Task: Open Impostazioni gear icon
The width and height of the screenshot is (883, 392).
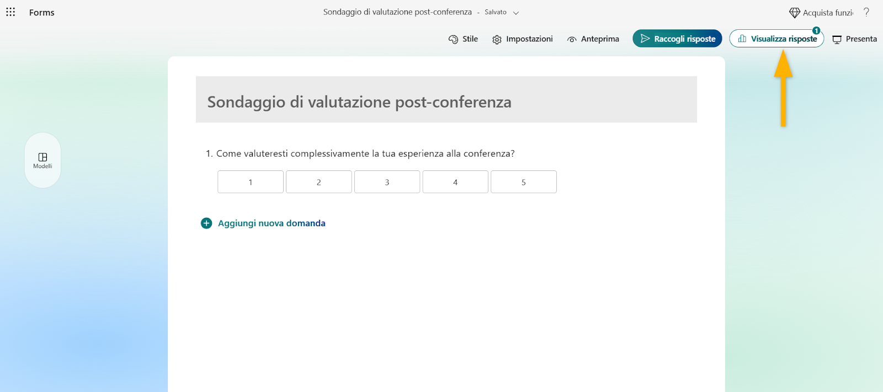Action: pos(497,39)
